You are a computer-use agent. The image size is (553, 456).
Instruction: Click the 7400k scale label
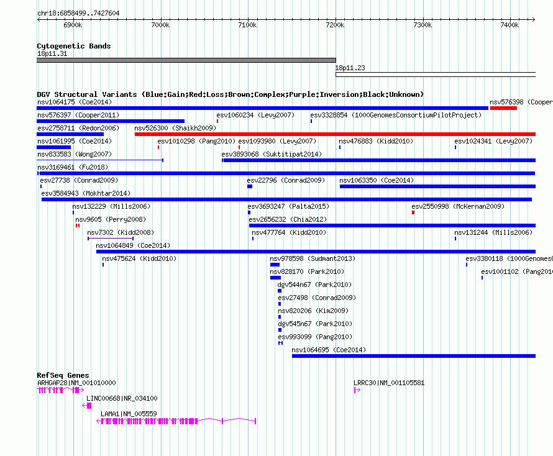click(x=510, y=25)
